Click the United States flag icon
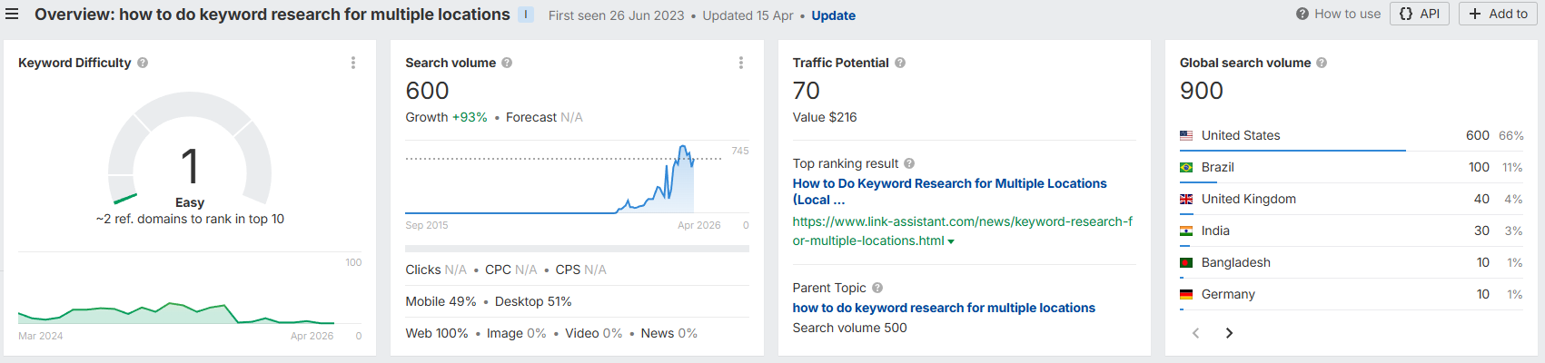1545x363 pixels. coord(1186,135)
